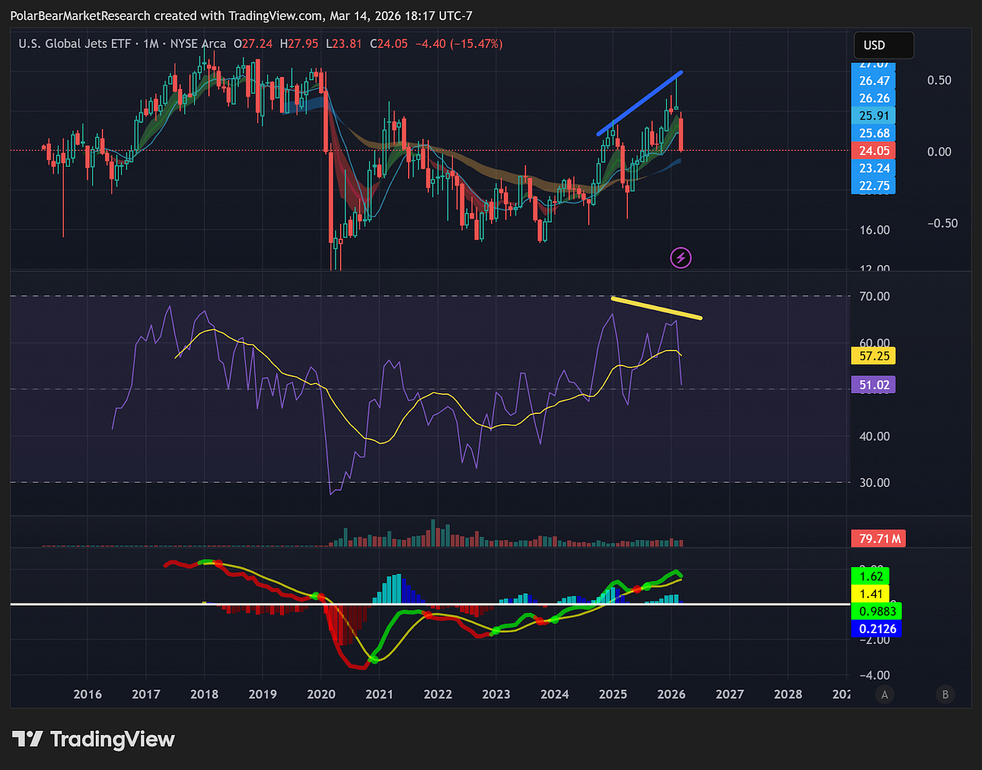982x770 pixels.
Task: Open the USD currency selector
Action: 884,45
